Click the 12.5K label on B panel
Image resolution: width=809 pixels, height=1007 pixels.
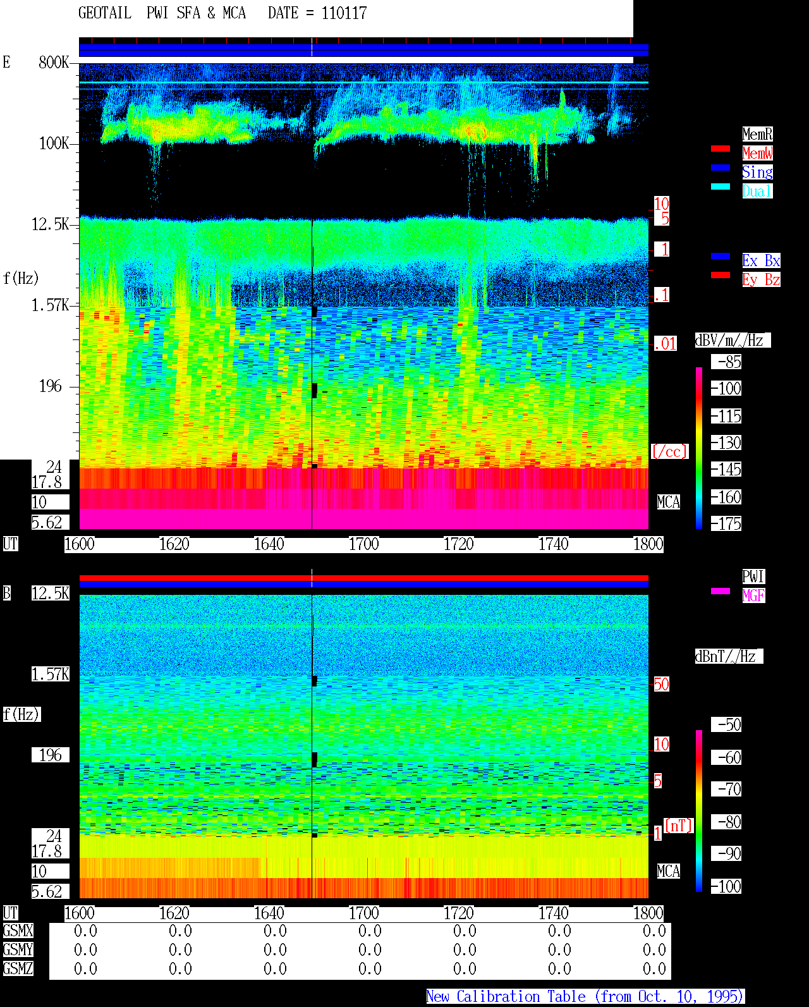[51, 593]
